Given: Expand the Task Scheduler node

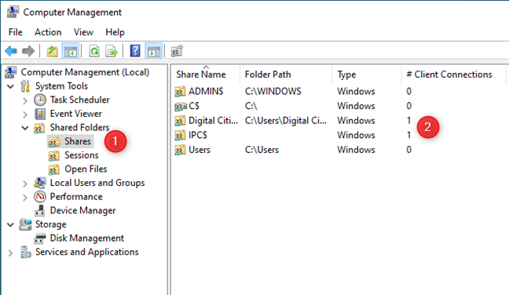Looking at the screenshot, I should click(x=25, y=100).
